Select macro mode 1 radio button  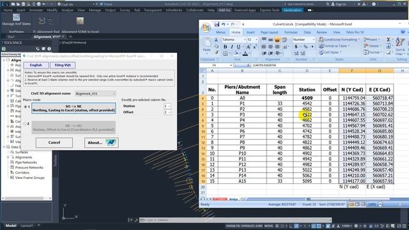click(26, 107)
